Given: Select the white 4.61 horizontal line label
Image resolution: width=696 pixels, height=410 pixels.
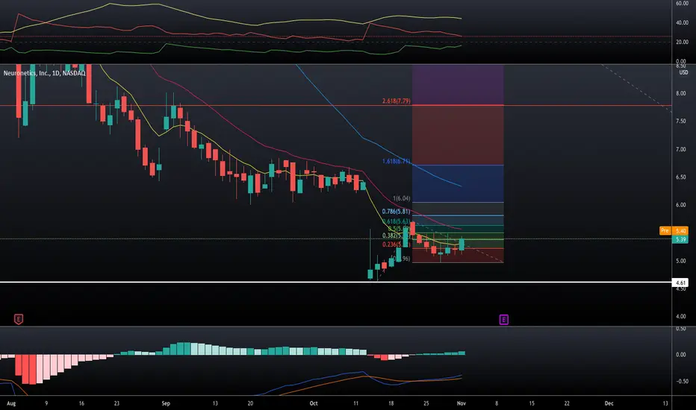Looking at the screenshot, I should click(680, 283).
